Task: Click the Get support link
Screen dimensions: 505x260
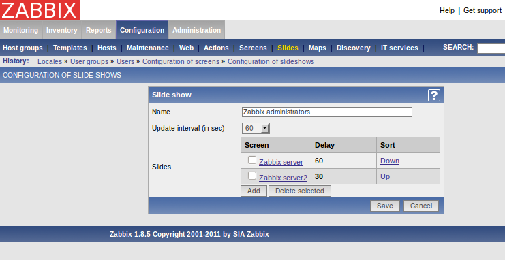Action: pyautogui.click(x=483, y=11)
